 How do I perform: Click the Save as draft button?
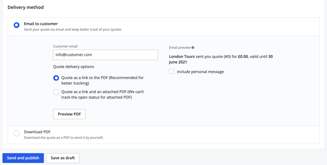(x=63, y=158)
